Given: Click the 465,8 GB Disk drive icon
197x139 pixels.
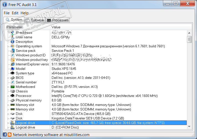Looking at the screenshot, I should pyautogui.click(x=13, y=114).
